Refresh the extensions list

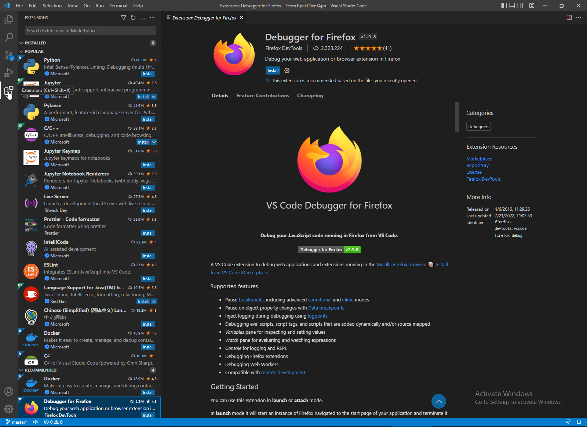(x=133, y=18)
